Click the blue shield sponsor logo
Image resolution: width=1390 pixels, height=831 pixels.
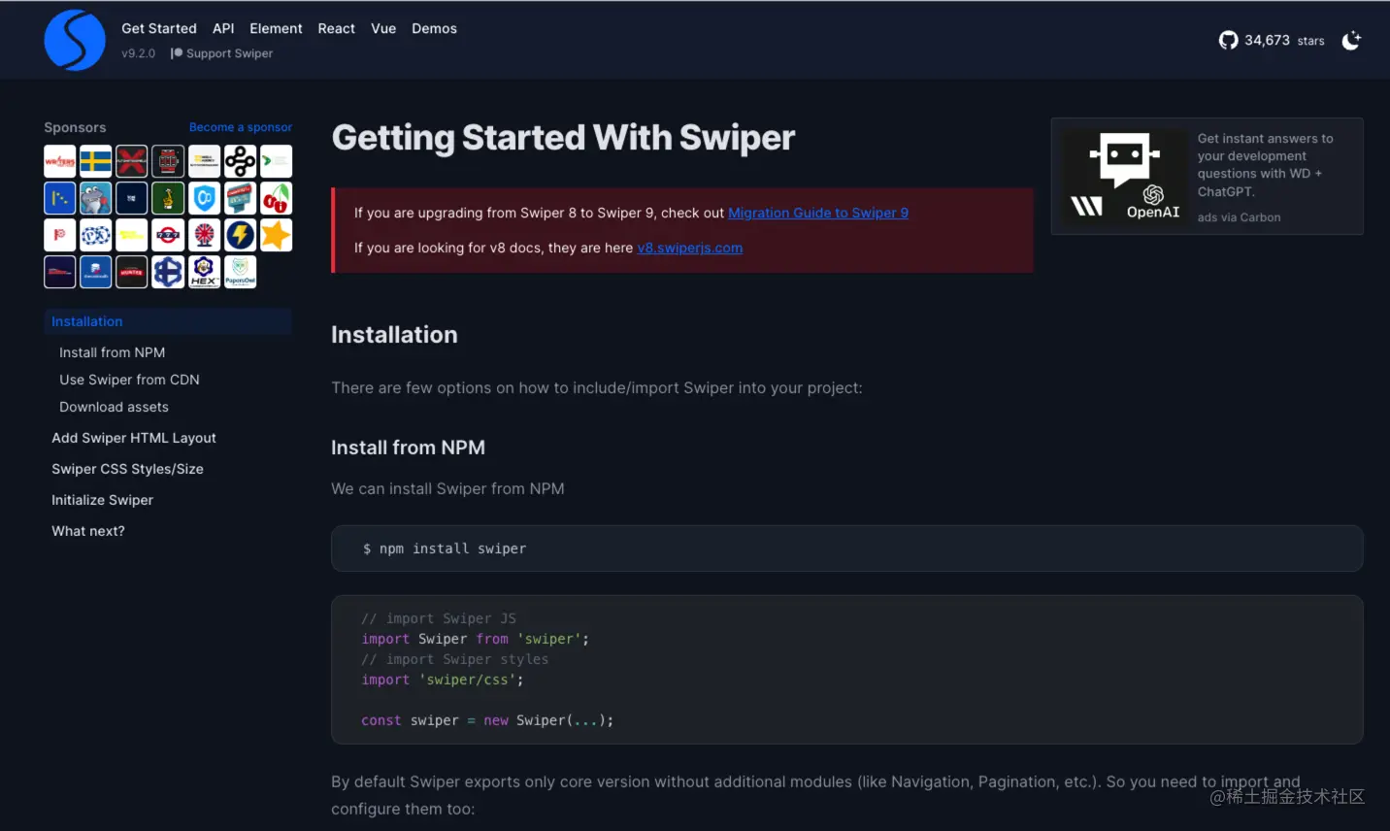tap(204, 198)
